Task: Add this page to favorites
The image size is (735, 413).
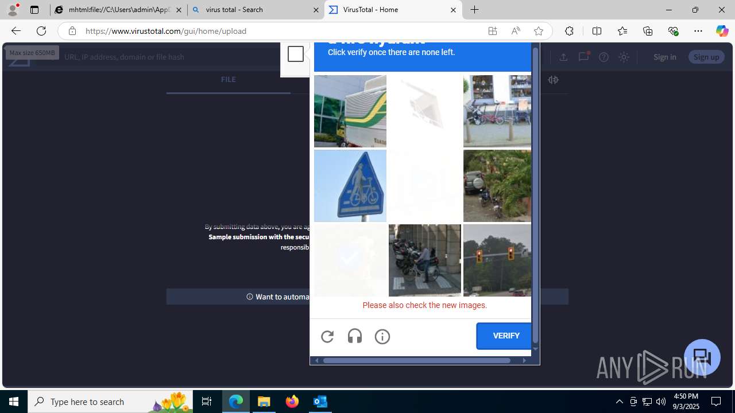Action: [539, 31]
